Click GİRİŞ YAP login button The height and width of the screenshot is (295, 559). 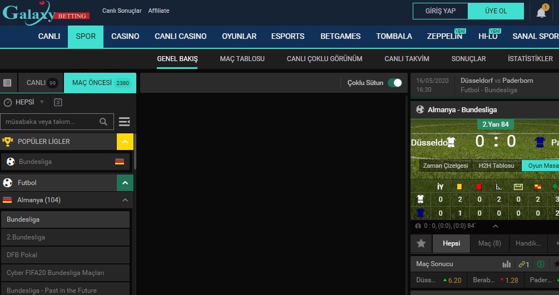(x=441, y=11)
